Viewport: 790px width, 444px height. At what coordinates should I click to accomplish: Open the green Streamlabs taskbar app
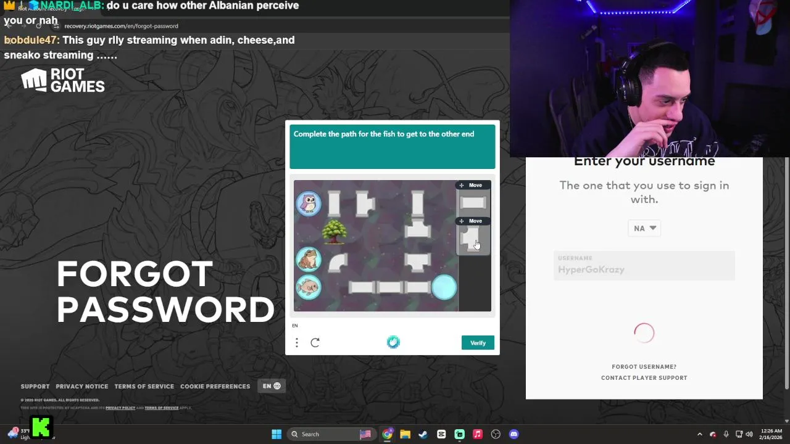coord(460,434)
